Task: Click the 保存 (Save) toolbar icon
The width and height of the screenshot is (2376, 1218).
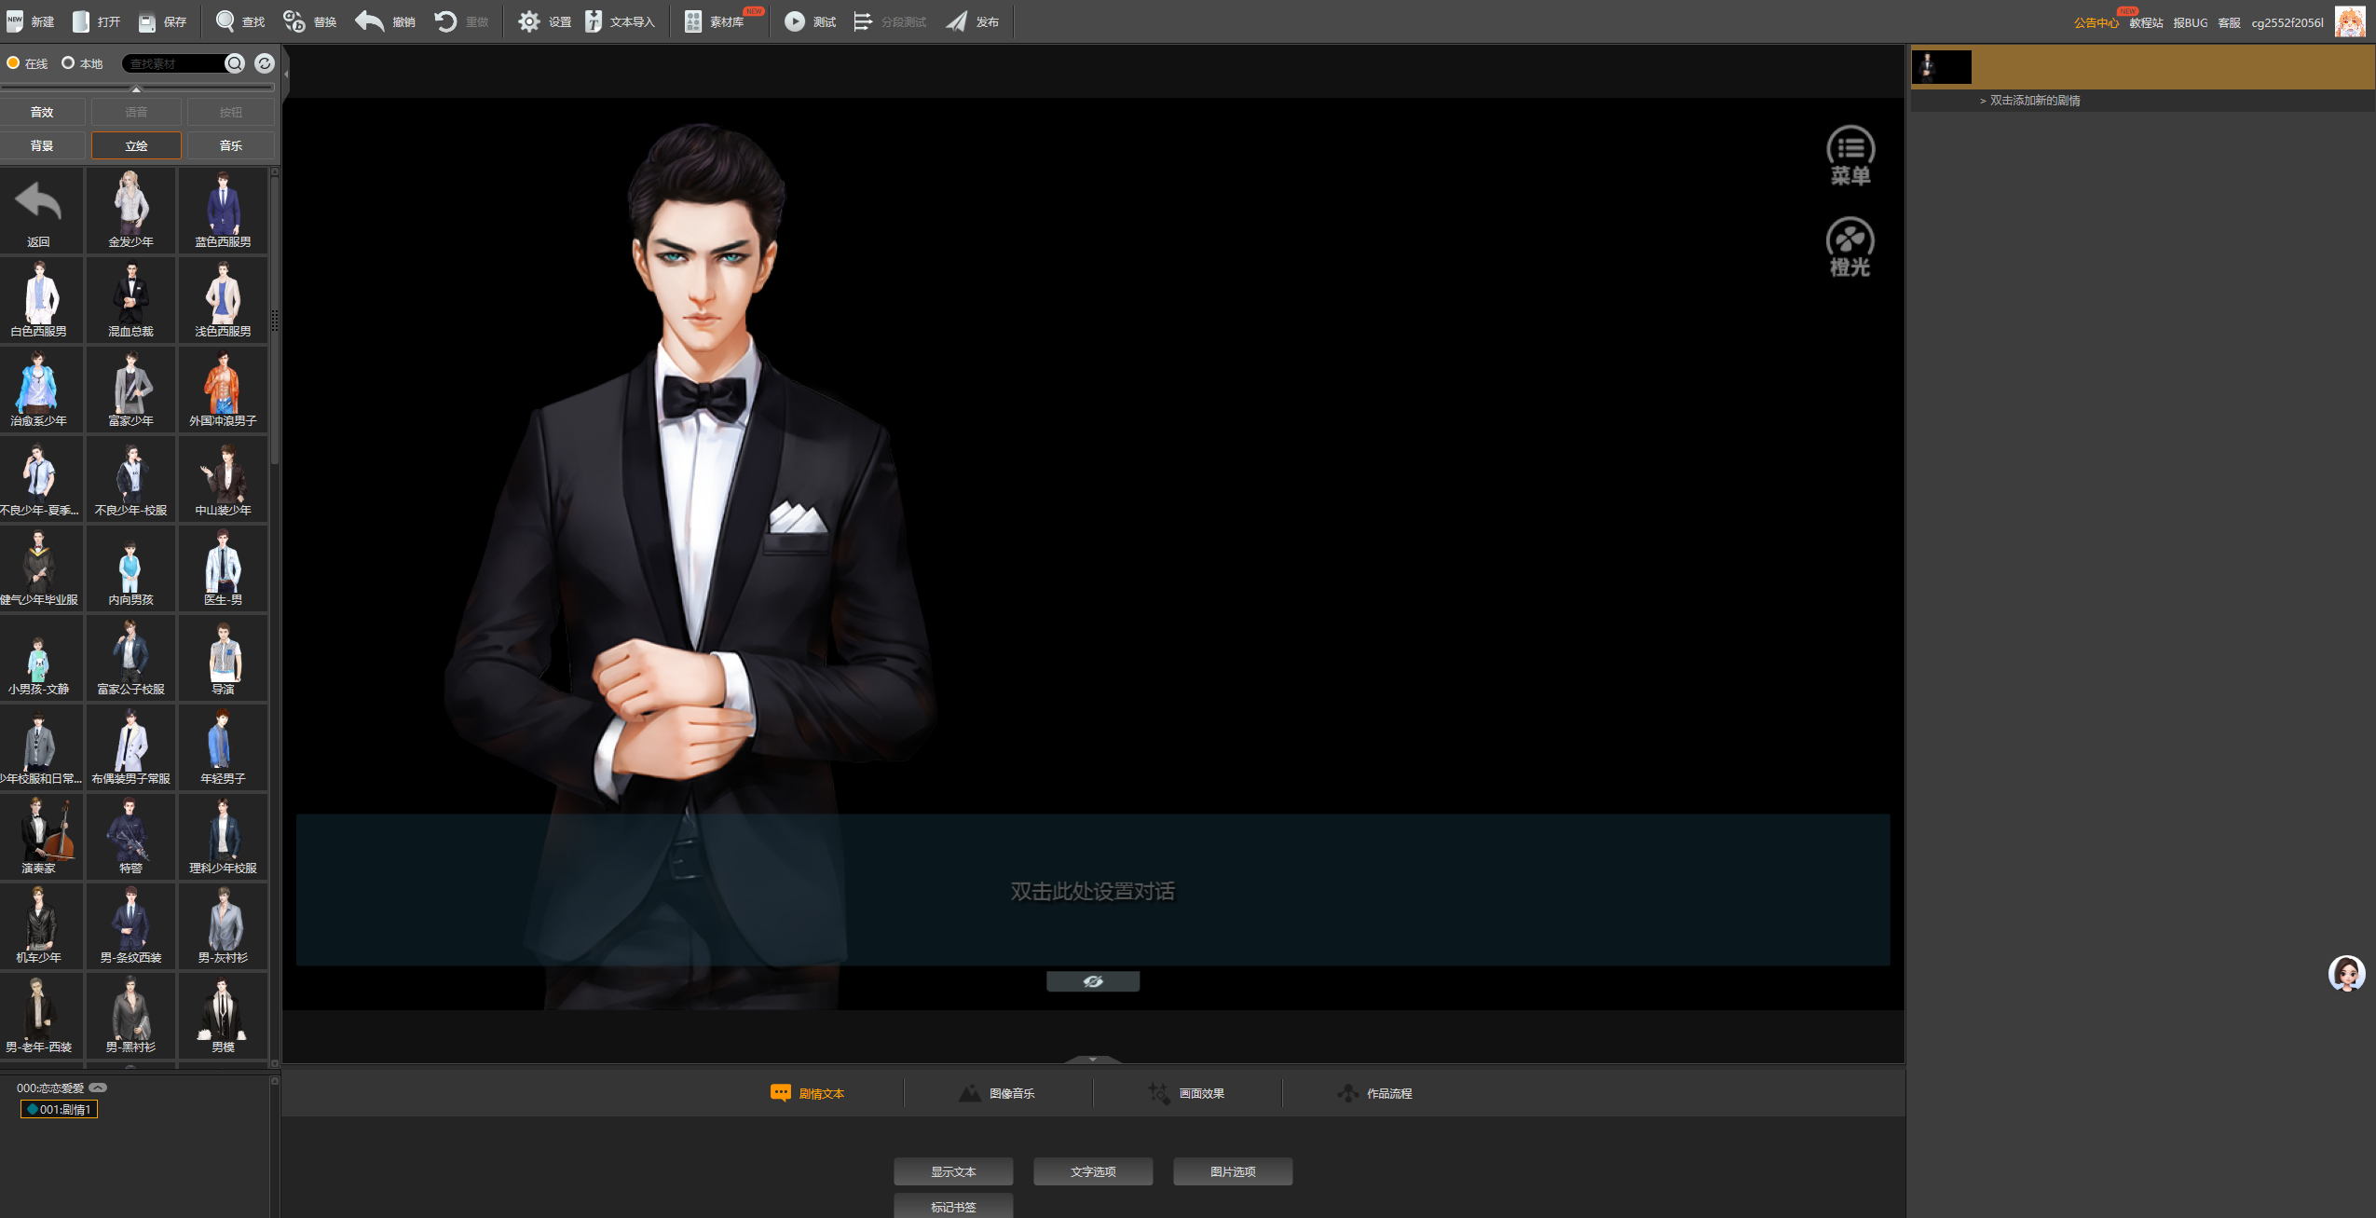Action: tap(147, 21)
